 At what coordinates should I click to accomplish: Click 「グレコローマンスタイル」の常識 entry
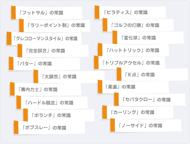pos(45,38)
